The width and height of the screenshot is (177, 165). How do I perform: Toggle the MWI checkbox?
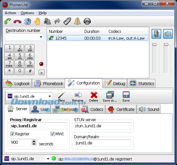pos(52,134)
